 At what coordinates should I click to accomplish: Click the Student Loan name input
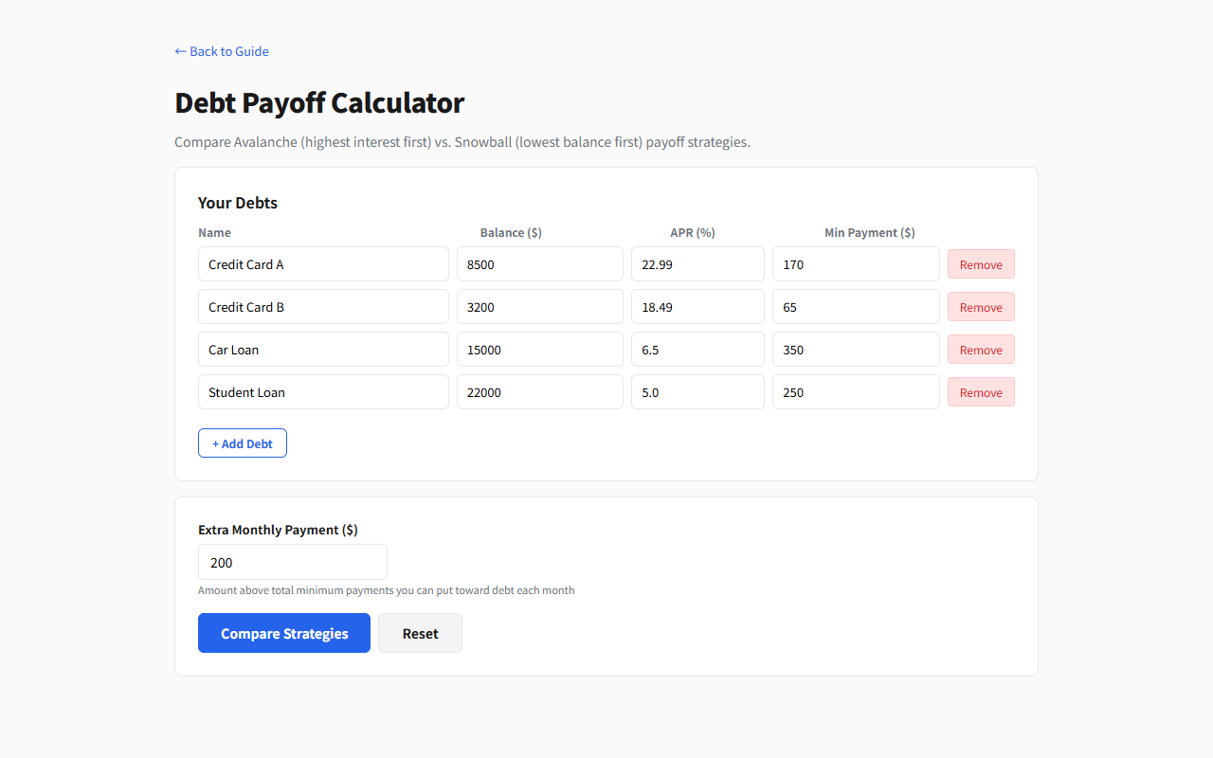point(323,392)
